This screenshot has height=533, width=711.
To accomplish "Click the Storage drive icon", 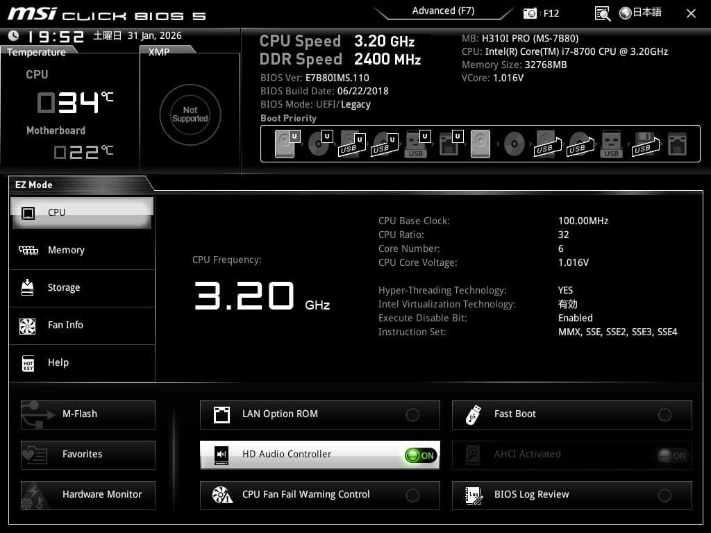I will [x=28, y=287].
